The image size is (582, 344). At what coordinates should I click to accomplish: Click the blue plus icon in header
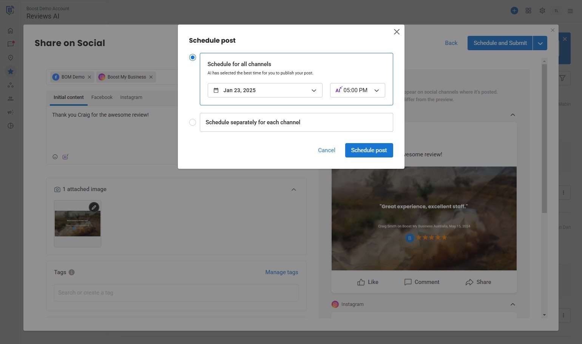point(514,11)
